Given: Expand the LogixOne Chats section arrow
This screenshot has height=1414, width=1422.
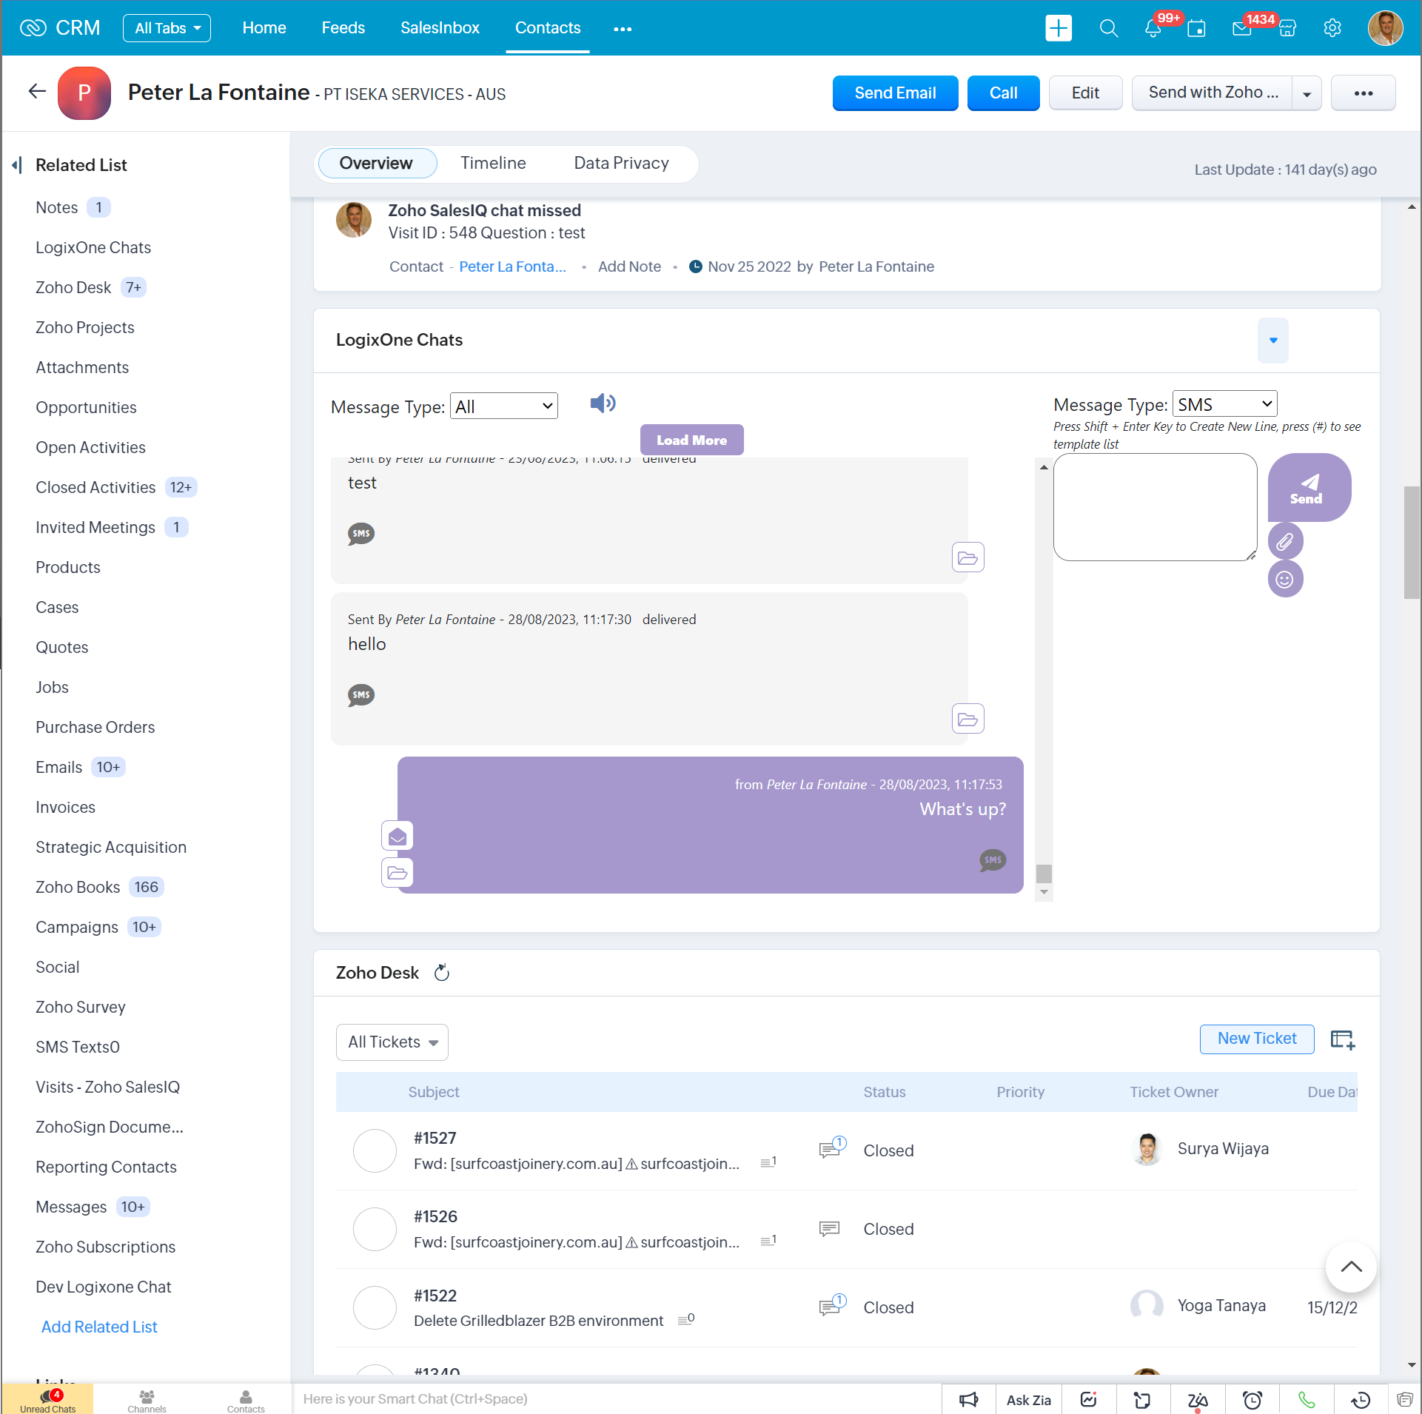Looking at the screenshot, I should (x=1272, y=340).
